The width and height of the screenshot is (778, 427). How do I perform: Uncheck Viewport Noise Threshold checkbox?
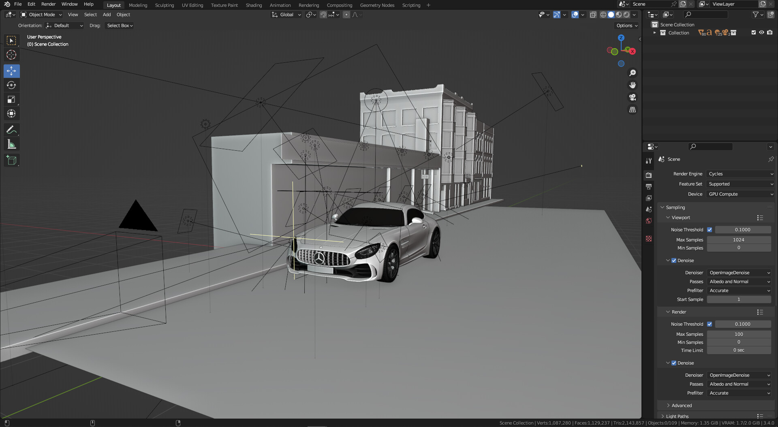click(710, 230)
